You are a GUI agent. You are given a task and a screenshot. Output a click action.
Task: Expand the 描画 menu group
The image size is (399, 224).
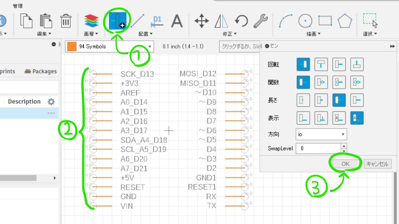pos(313,34)
